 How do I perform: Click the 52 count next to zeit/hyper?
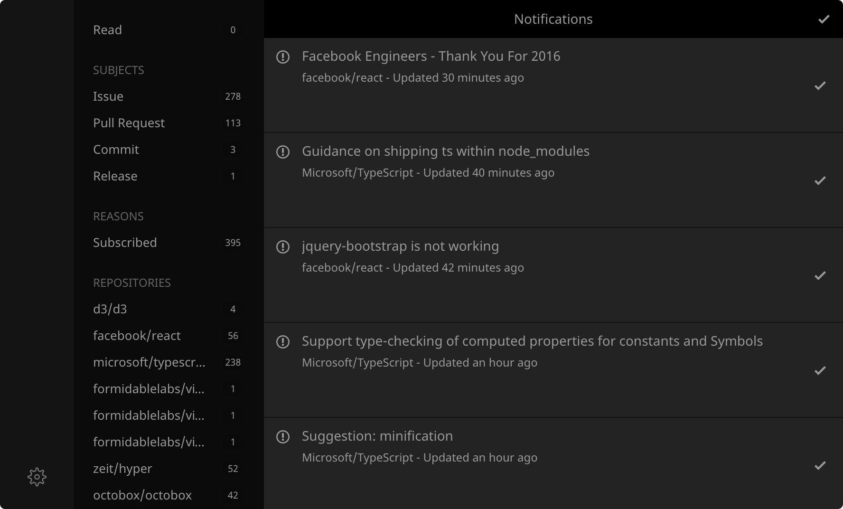[x=233, y=469]
